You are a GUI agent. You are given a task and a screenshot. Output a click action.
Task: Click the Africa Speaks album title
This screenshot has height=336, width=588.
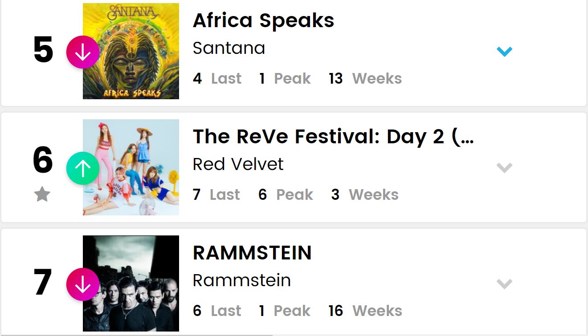(x=263, y=20)
